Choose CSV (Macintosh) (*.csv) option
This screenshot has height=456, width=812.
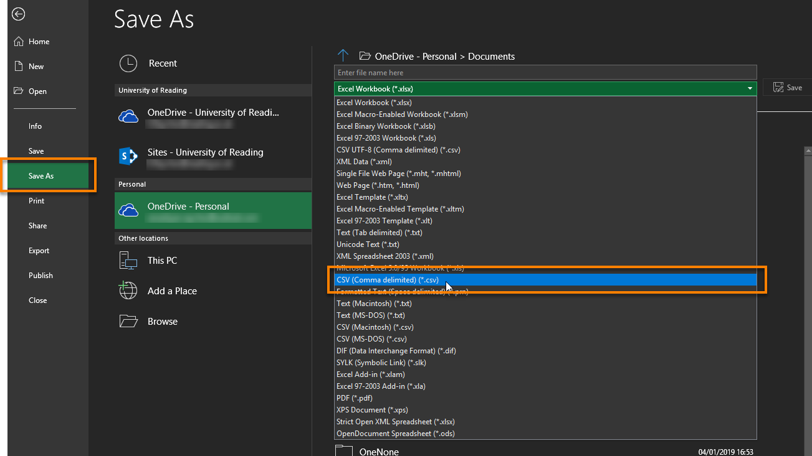[545, 327]
